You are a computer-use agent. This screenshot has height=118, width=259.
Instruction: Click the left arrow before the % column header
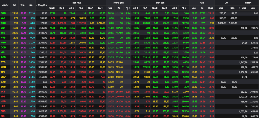125,8
